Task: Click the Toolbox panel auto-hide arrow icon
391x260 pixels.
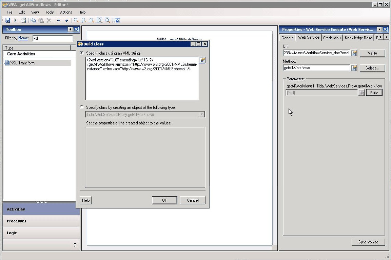Action: (x=70, y=29)
